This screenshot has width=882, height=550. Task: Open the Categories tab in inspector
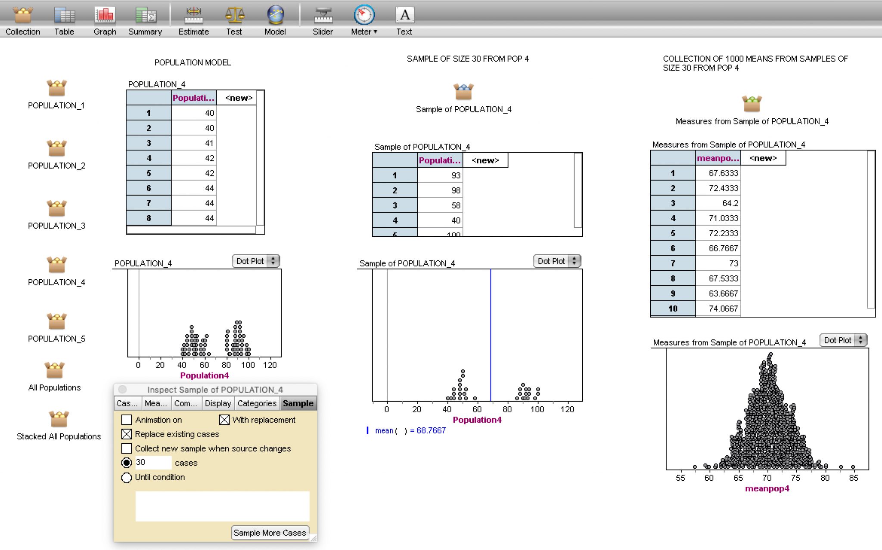pos(257,403)
